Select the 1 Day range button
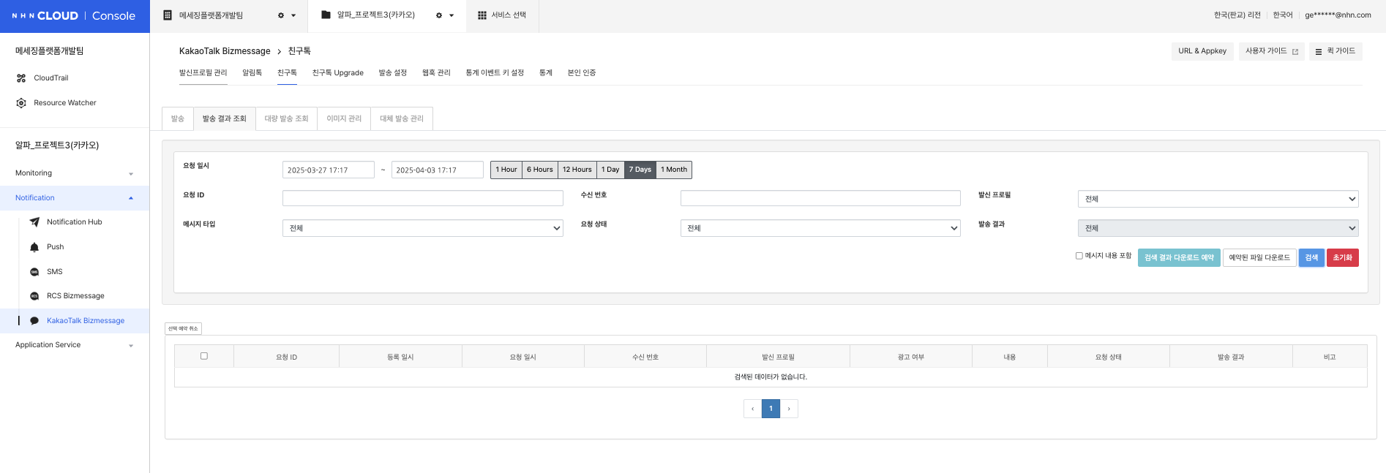Screen dimensions: 1386x473 point(610,170)
